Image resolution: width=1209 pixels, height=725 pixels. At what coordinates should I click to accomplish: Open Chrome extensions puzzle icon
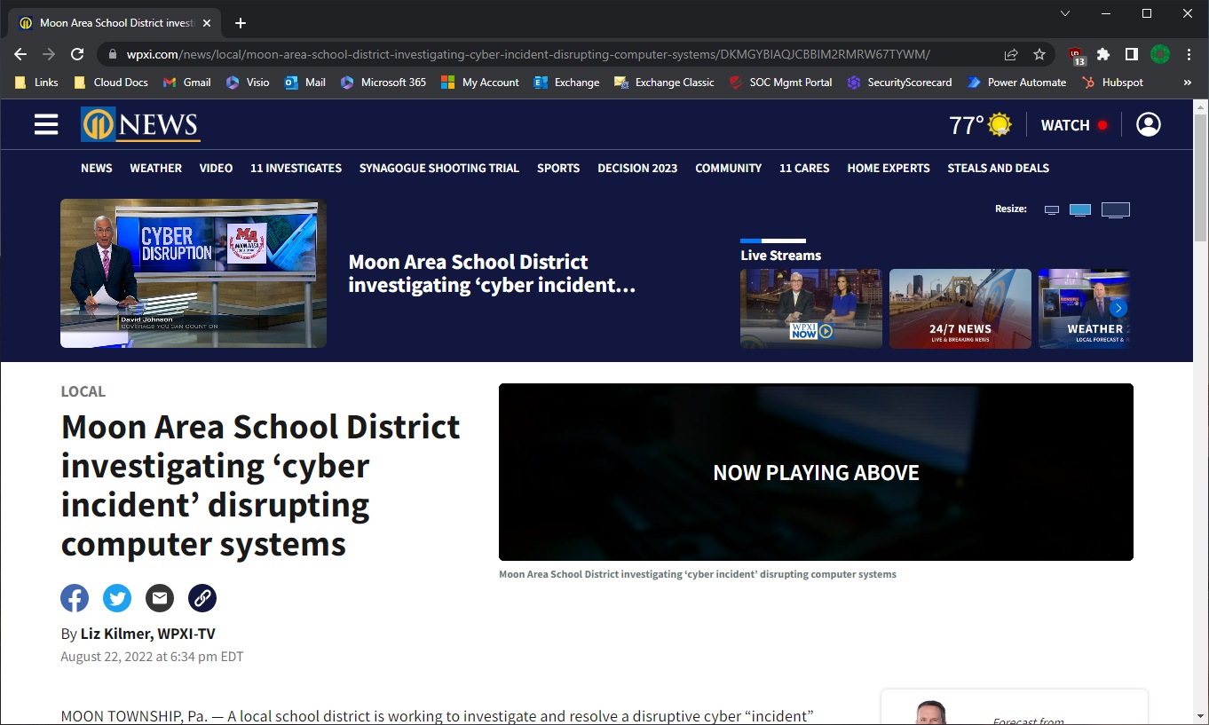[x=1103, y=54]
